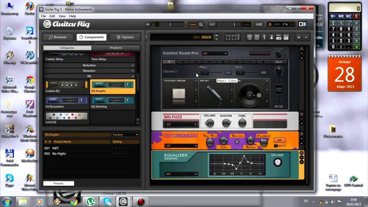
Task: Expand the Dynamics category
Action: click(x=89, y=71)
